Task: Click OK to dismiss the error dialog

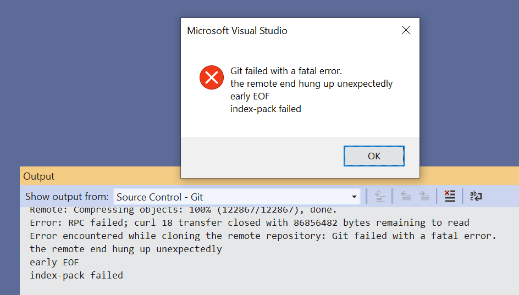Action: pyautogui.click(x=374, y=156)
